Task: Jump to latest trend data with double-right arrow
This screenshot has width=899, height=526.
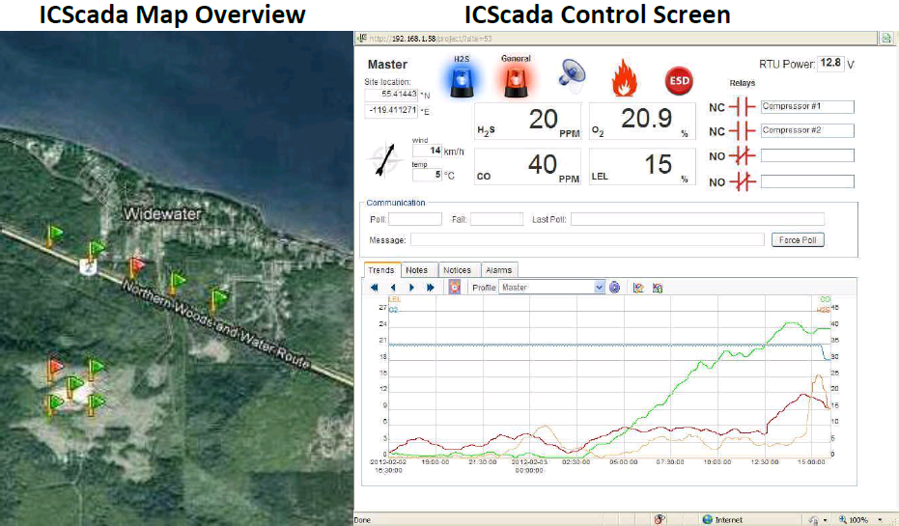Action: 430,288
